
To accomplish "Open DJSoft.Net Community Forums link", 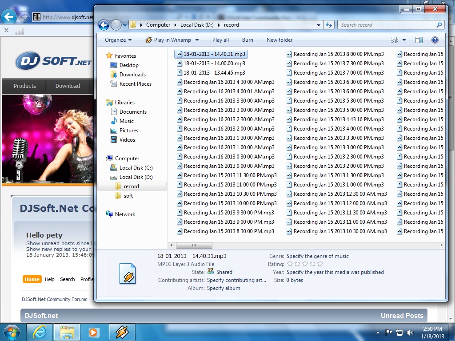I will (x=55, y=299).
